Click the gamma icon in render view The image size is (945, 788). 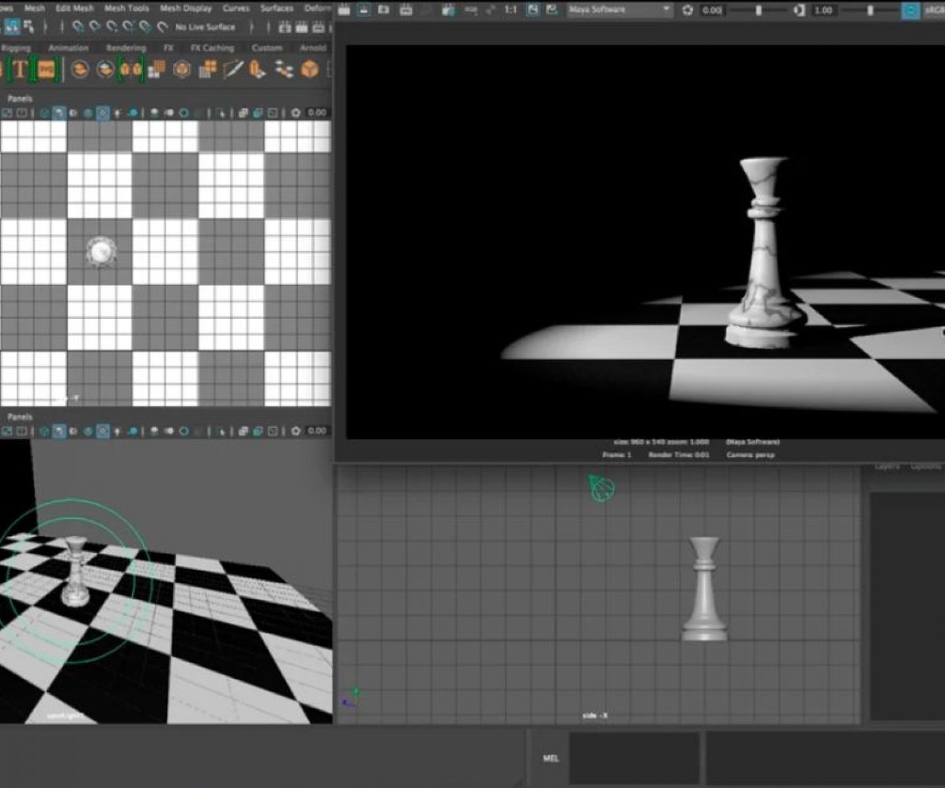(799, 10)
